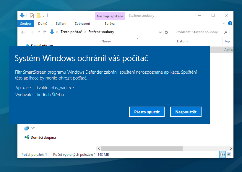Open the Soubor ribbon tab

(x=26, y=24)
